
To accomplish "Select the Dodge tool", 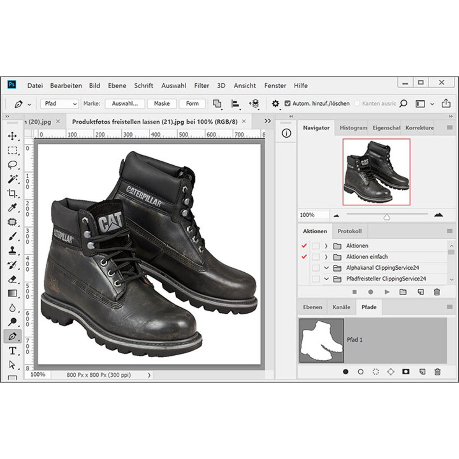I will (12, 322).
